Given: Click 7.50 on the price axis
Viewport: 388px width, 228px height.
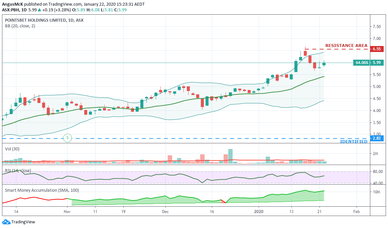Looking at the screenshot, I should (x=377, y=27).
